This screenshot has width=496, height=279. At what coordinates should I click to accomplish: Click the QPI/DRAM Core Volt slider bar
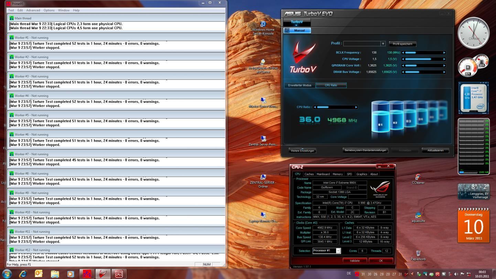click(x=424, y=65)
